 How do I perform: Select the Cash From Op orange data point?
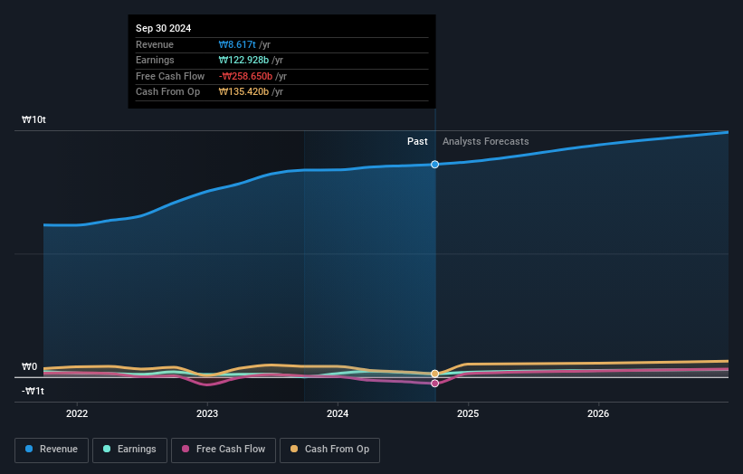[434, 374]
